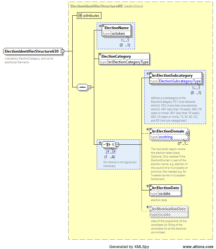Select the ElectionCategory element box
Image resolution: width=216 pixels, height=249 pixels.
tap(124, 59)
